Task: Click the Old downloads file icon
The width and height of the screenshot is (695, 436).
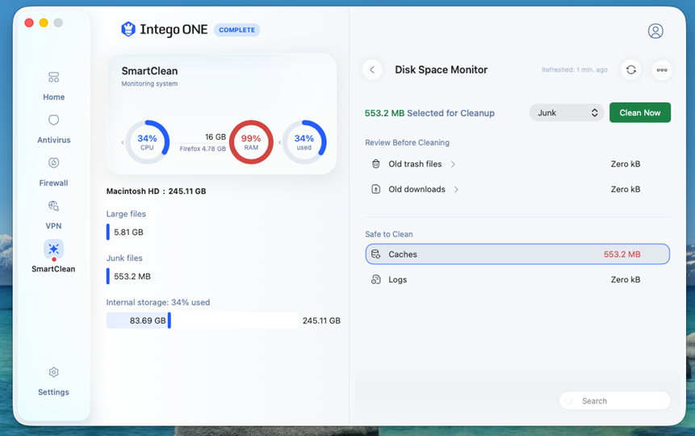Action: (x=376, y=189)
